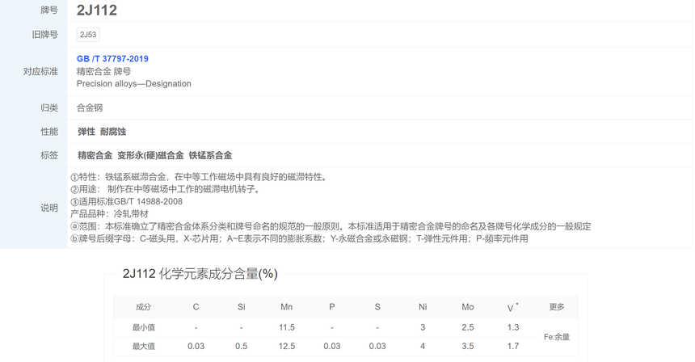Click the 合金钢 classification text
Screen dimensions: 695x362
[90, 107]
